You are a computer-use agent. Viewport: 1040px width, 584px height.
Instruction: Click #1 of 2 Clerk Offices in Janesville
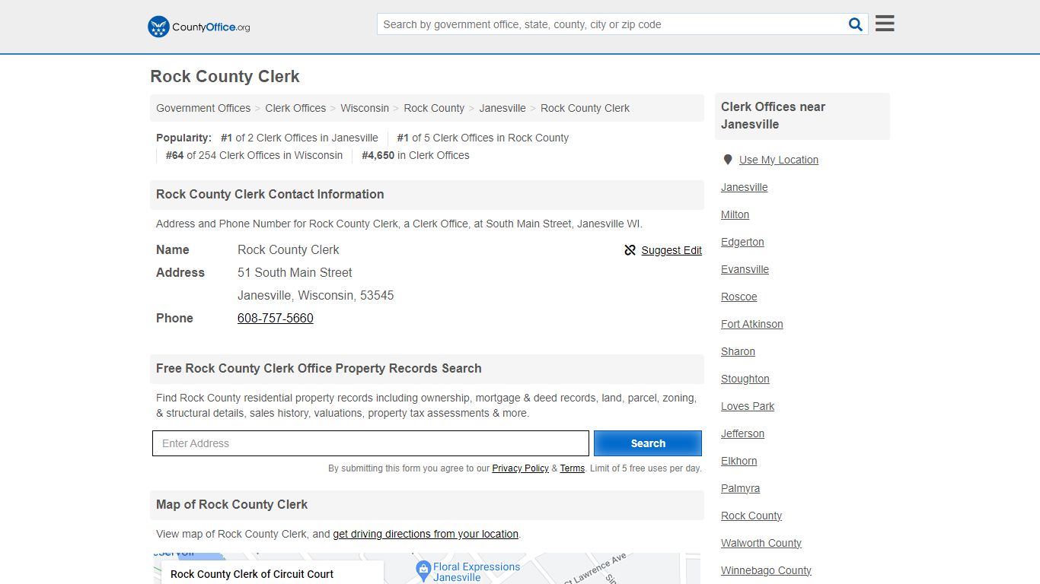click(x=299, y=138)
